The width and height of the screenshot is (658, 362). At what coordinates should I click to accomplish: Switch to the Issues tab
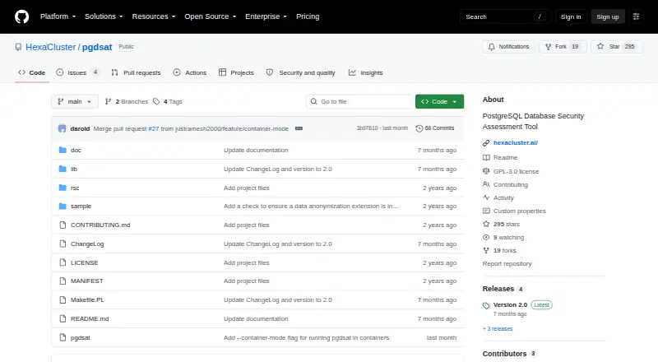click(x=77, y=72)
